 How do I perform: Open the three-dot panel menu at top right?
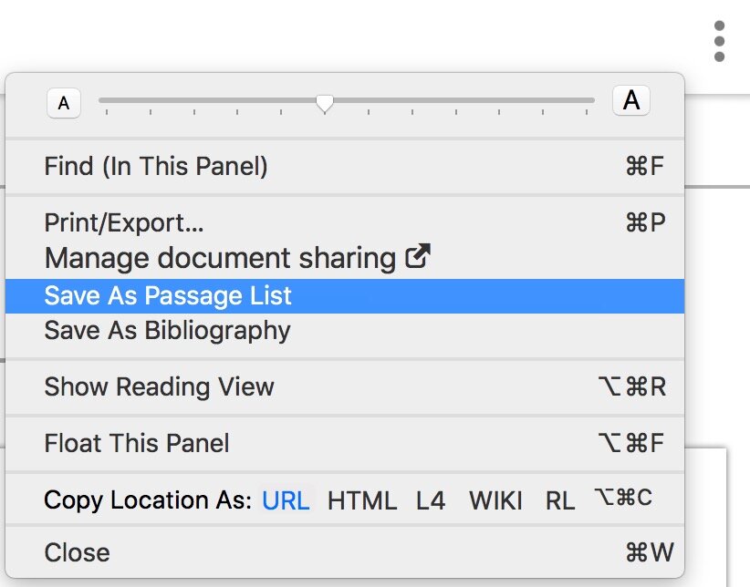tap(719, 41)
